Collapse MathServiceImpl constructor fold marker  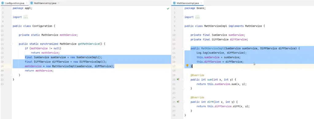coord(184,48)
